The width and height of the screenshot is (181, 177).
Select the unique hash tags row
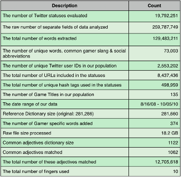pyautogui.click(x=90, y=85)
